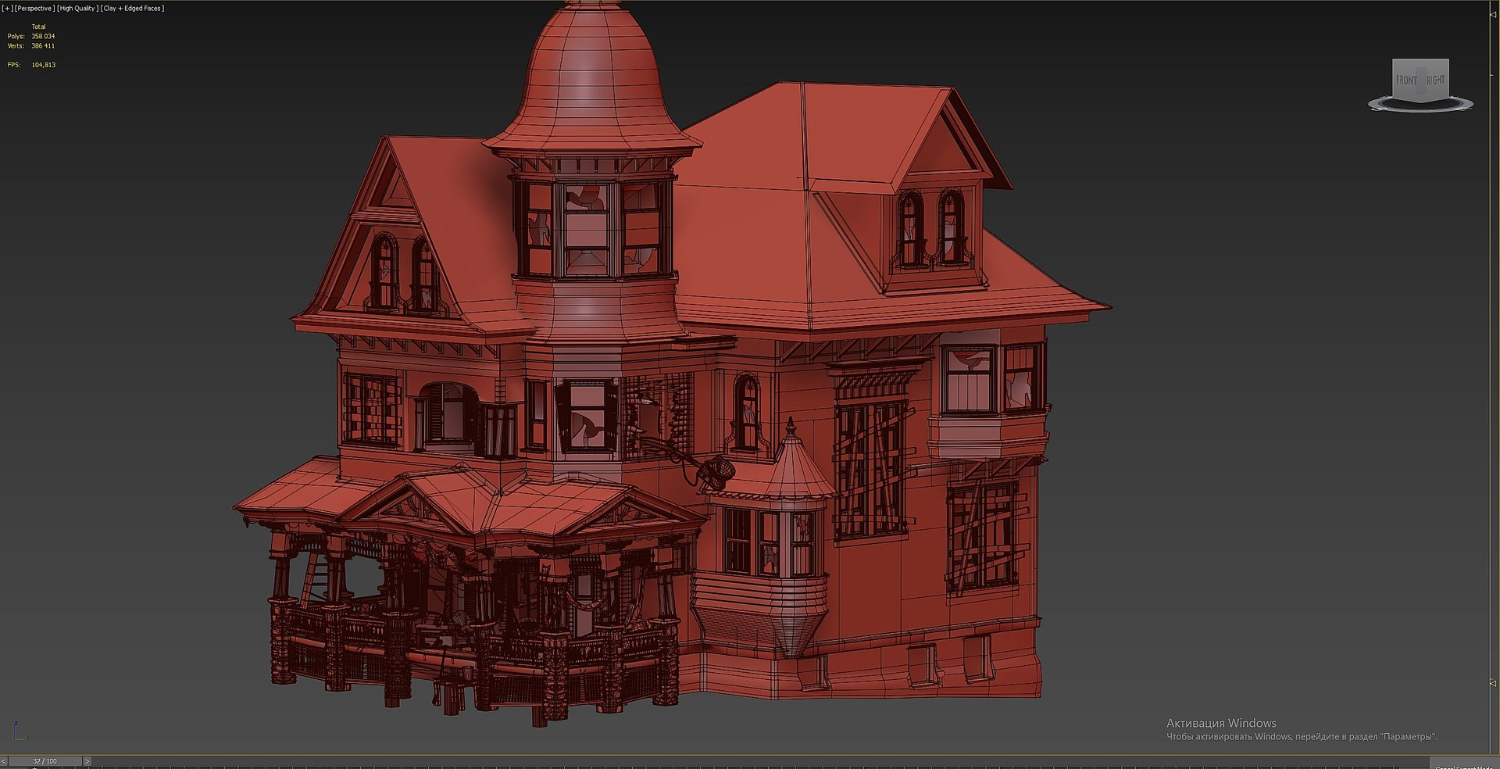Select the Verts: 386 411 statistic text
The image size is (1500, 769).
[x=31, y=46]
